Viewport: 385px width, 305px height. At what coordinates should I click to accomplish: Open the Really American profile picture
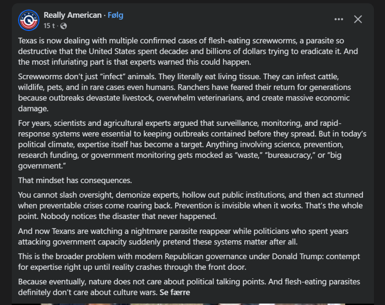click(29, 20)
